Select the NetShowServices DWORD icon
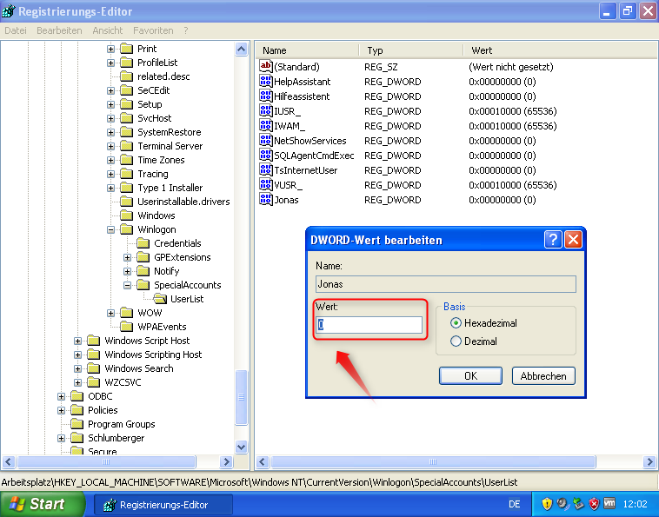 pos(266,140)
